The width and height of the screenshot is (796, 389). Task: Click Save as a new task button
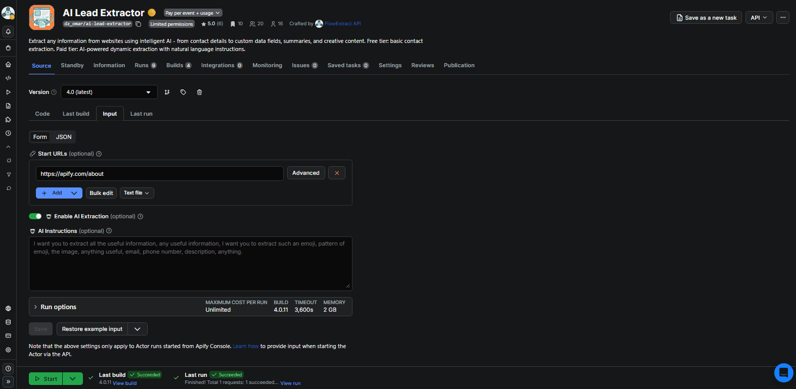tap(706, 18)
